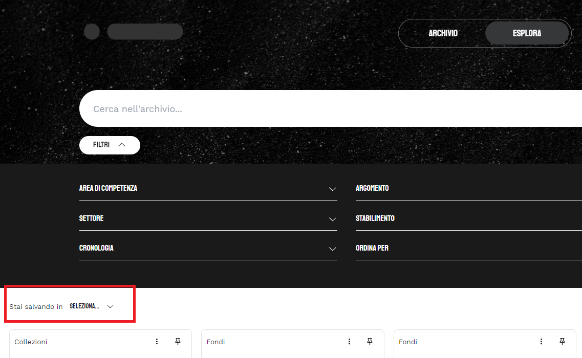Image resolution: width=582 pixels, height=358 pixels.
Task: Pin the middle Fondi card
Action: 370,342
